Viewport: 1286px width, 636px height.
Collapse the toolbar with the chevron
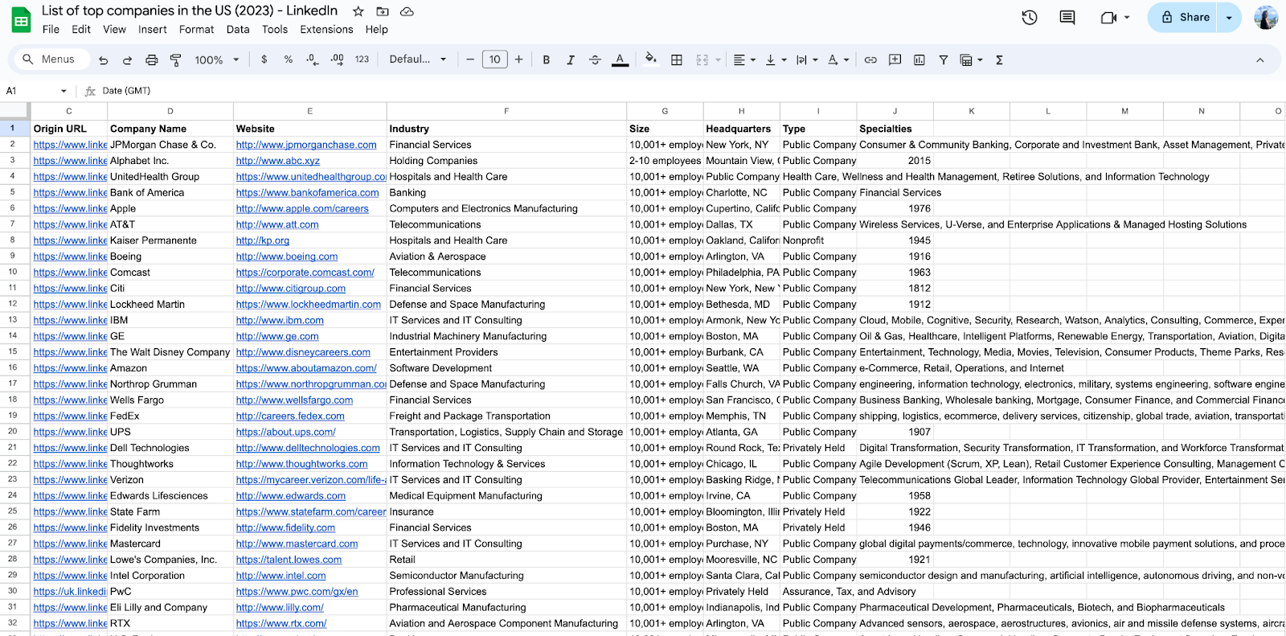coord(1259,59)
